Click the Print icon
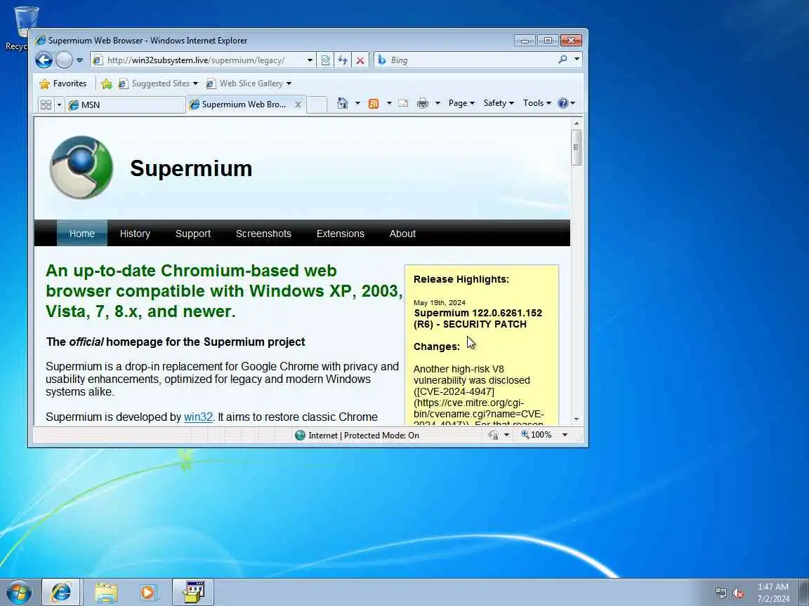809x606 pixels. click(x=423, y=103)
